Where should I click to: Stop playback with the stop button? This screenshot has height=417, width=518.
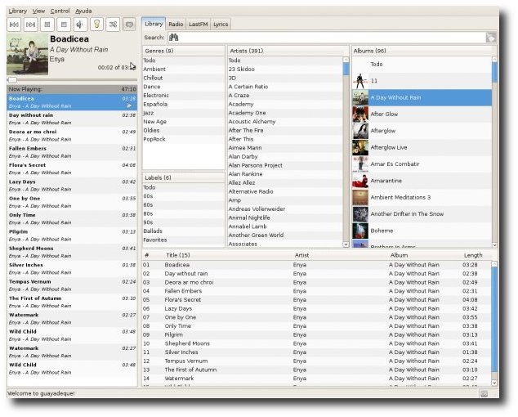coord(64,25)
